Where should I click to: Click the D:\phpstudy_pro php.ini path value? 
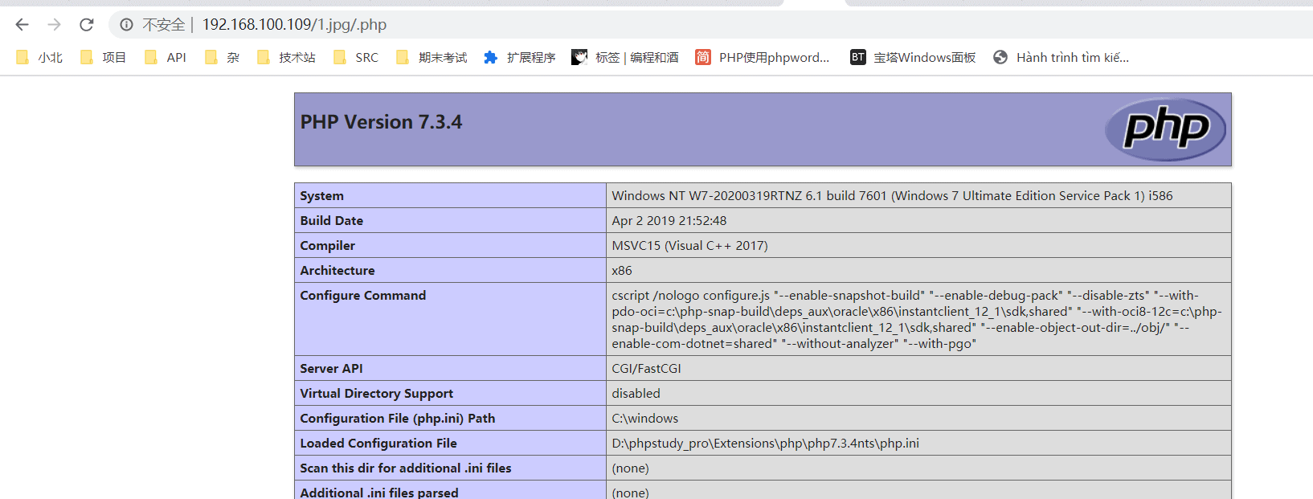(765, 444)
